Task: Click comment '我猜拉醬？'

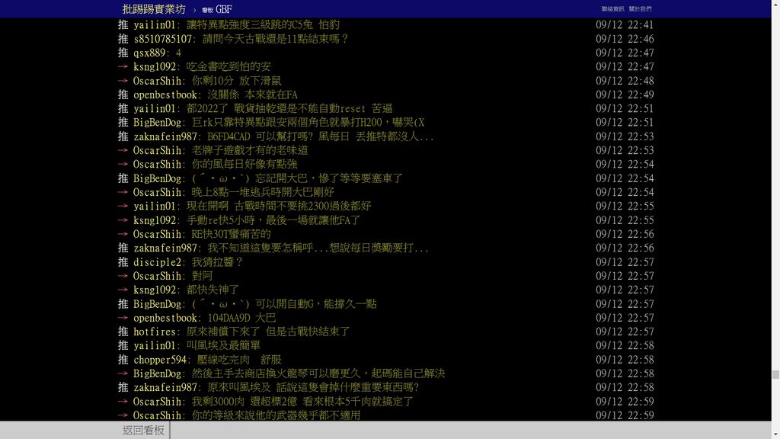Action: pyautogui.click(x=217, y=262)
